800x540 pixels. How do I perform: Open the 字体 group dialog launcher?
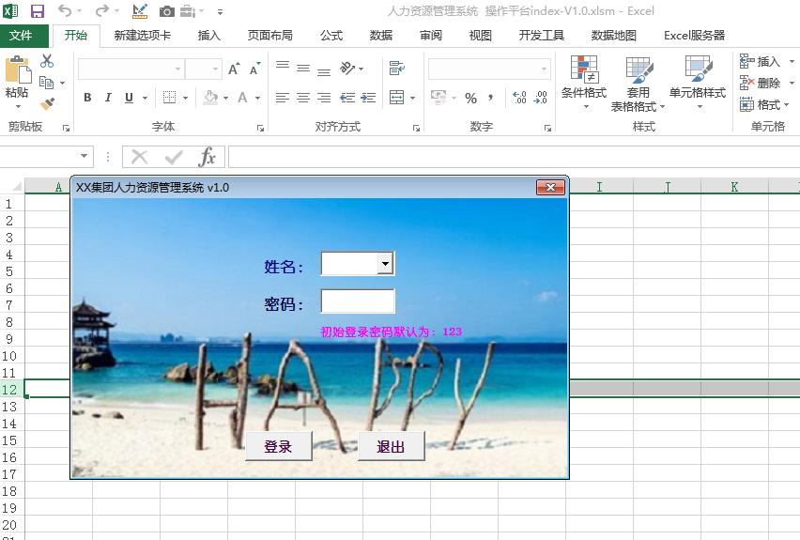(260, 128)
